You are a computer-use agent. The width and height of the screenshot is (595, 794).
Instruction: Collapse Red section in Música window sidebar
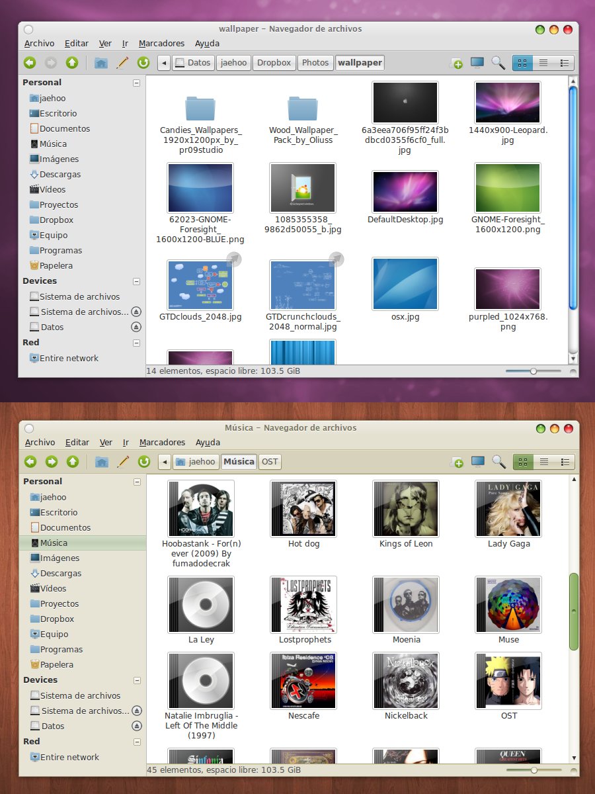point(137,742)
